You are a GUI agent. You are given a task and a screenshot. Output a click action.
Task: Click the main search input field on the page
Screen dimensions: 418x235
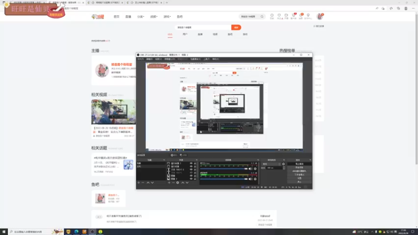[203, 28]
